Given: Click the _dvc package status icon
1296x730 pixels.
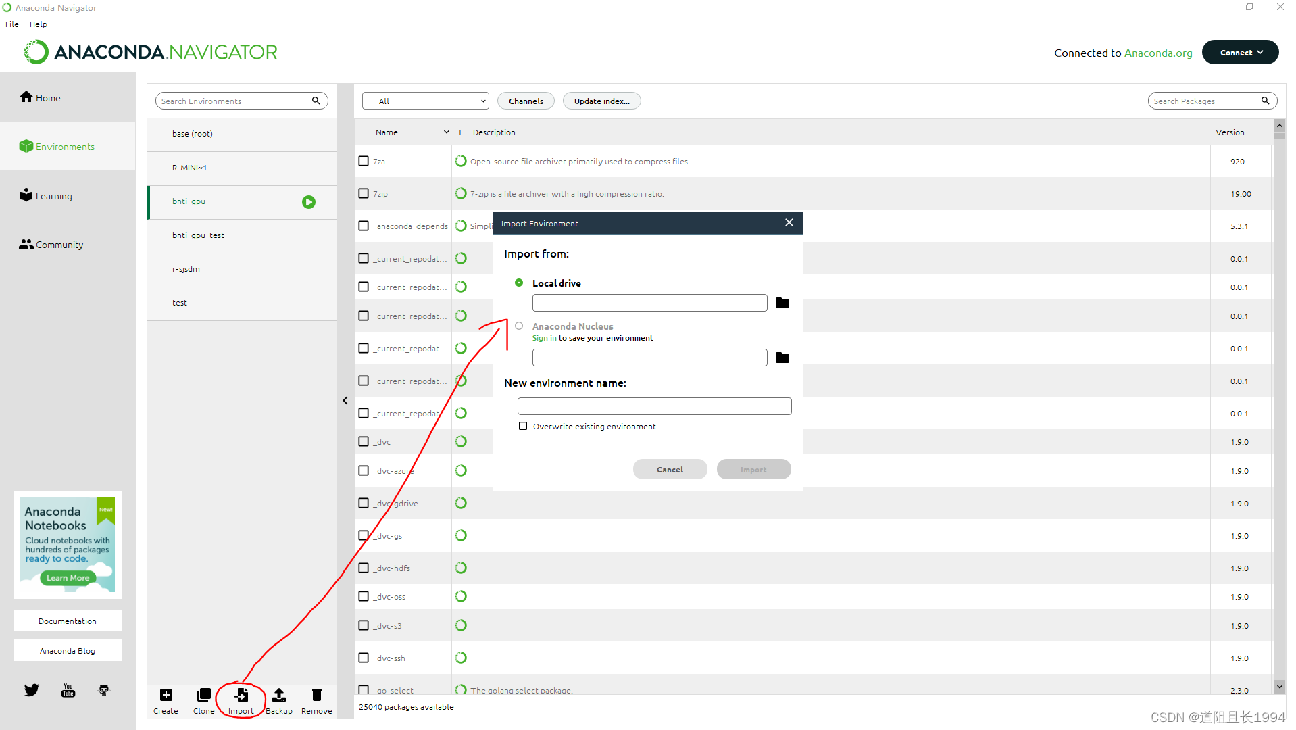Looking at the screenshot, I should coord(461,441).
